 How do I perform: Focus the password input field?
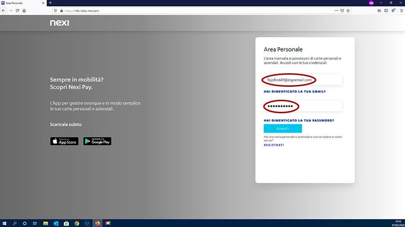point(303,106)
